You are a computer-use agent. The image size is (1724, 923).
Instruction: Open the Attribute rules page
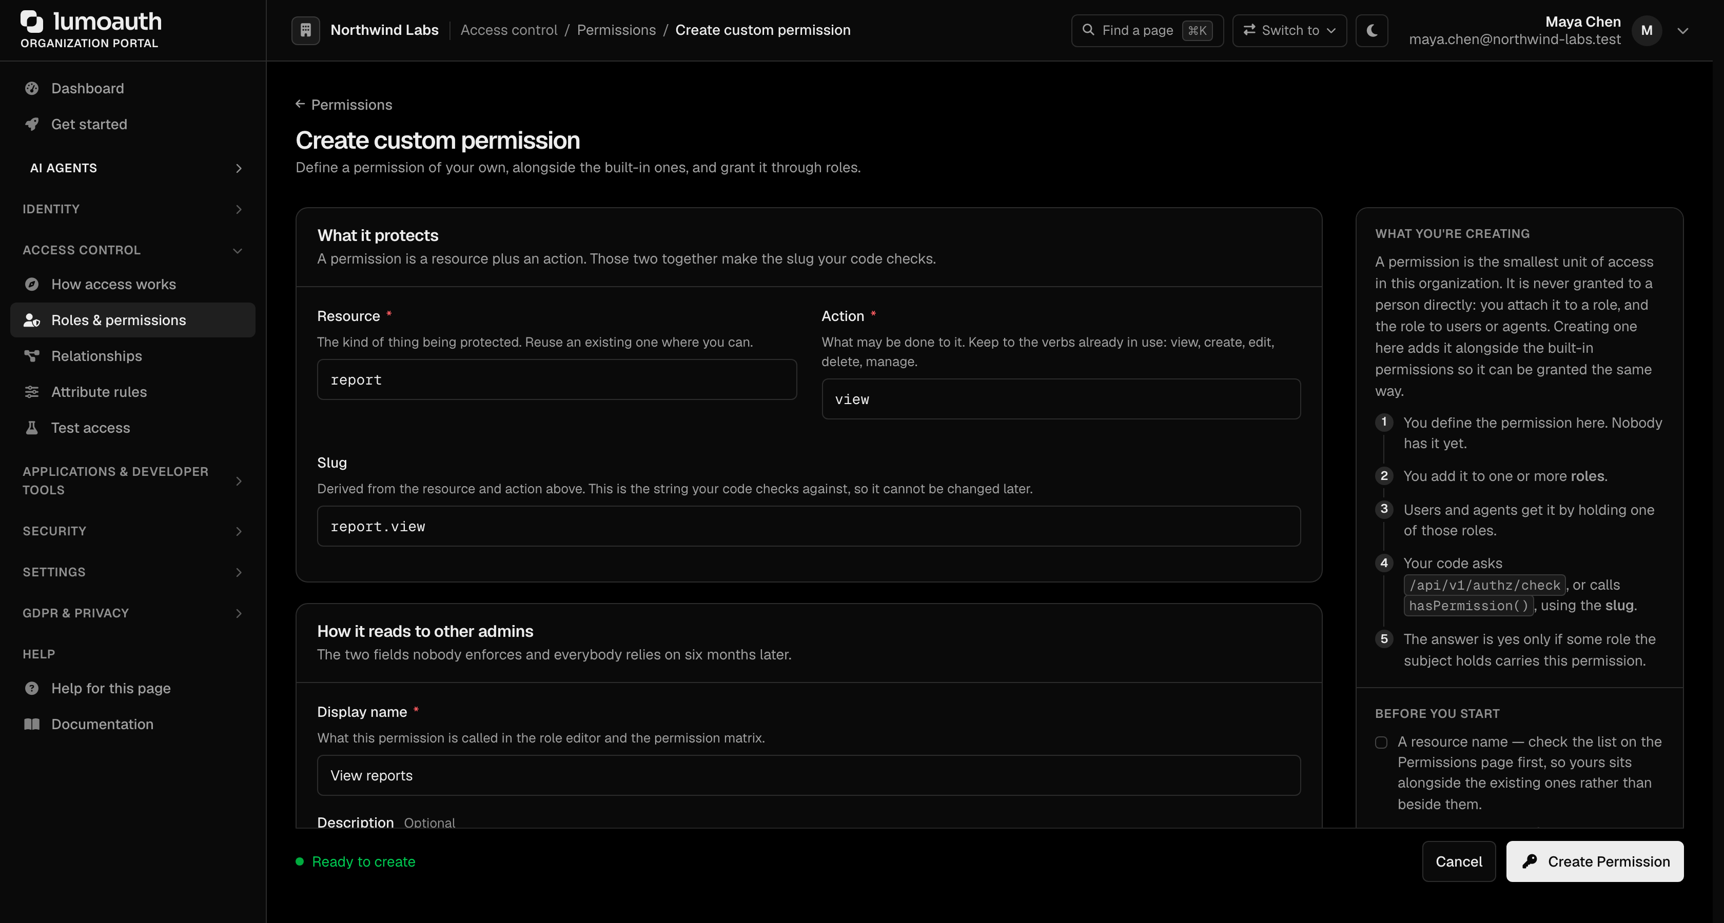[132, 392]
